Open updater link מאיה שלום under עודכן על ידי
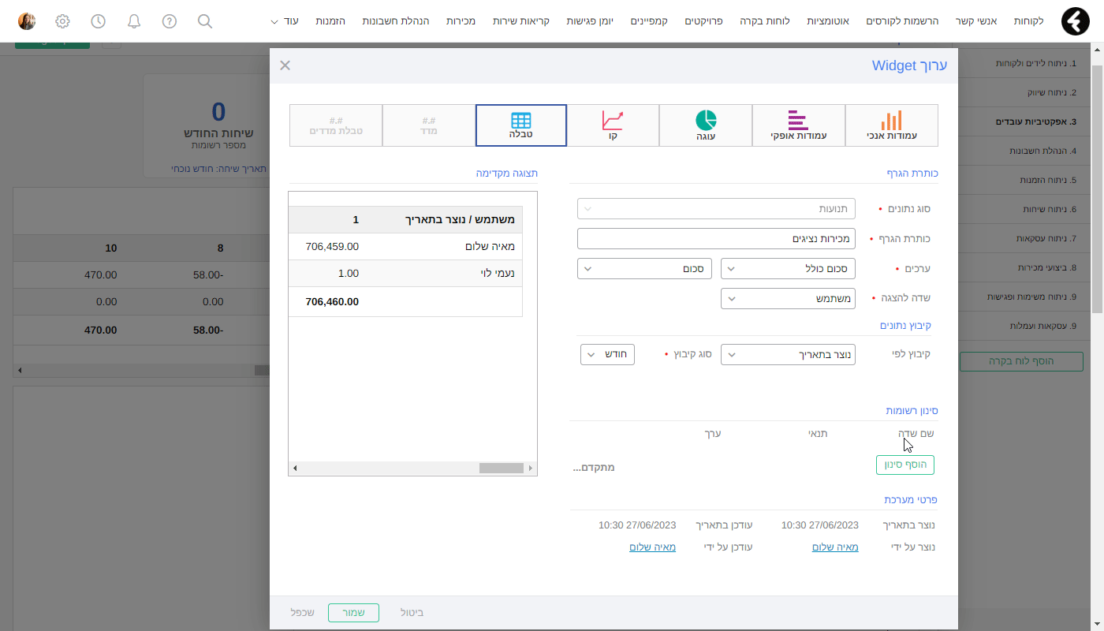 [x=652, y=547]
